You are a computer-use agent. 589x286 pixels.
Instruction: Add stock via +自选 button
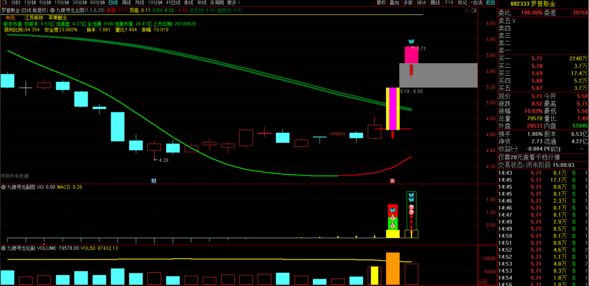[476, 3]
